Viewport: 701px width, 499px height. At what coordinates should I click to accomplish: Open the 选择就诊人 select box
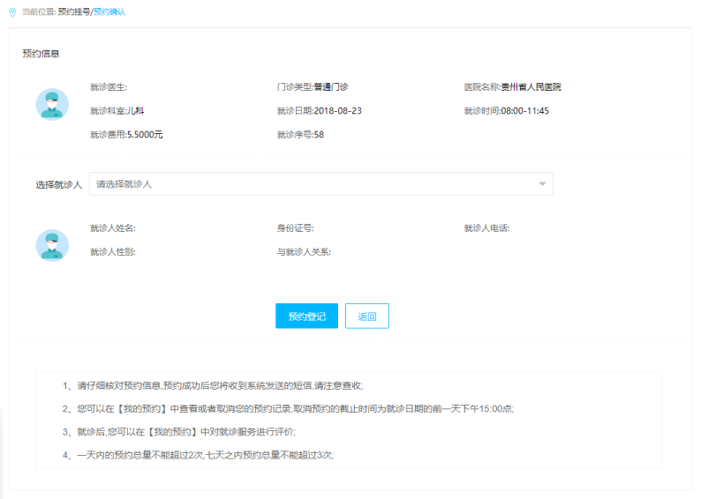click(x=320, y=184)
